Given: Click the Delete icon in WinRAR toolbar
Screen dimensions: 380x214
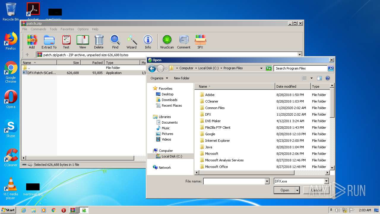Looking at the screenshot, I should coord(99,42).
